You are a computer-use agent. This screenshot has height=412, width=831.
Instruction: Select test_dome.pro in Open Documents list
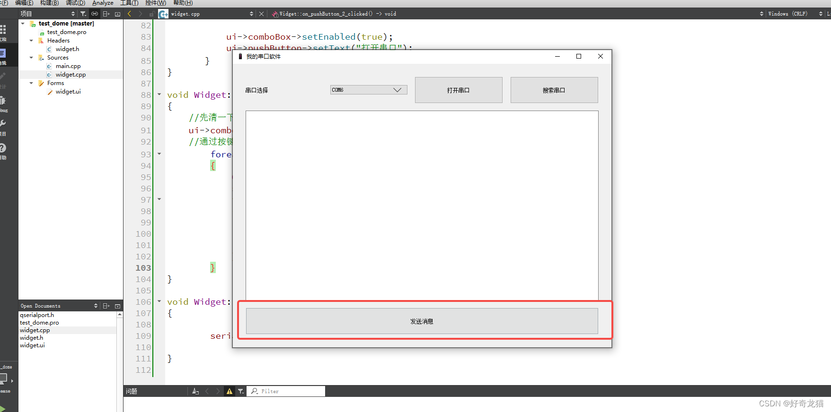pos(39,323)
